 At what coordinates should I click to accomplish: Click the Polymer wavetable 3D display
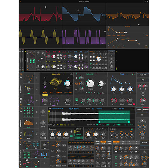pos(56,82)
